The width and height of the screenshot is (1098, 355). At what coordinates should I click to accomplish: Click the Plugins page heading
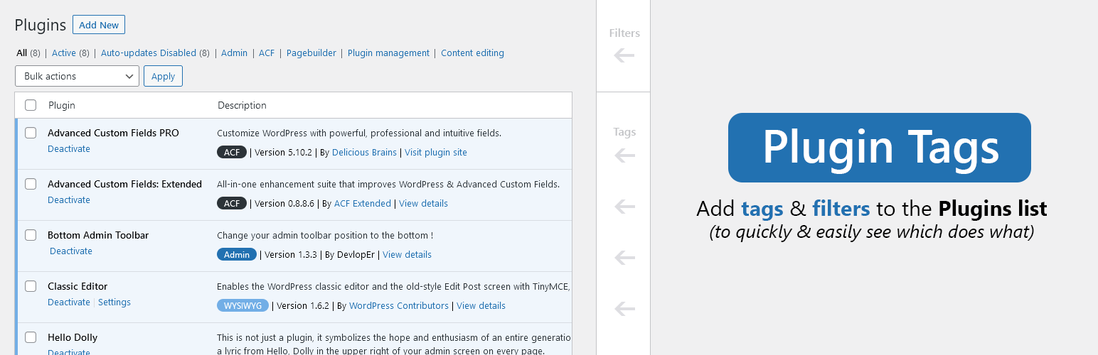[x=41, y=25]
